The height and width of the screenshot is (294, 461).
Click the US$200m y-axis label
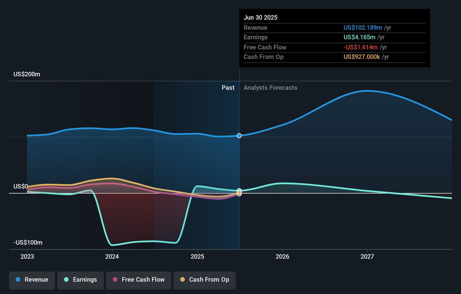click(x=27, y=74)
